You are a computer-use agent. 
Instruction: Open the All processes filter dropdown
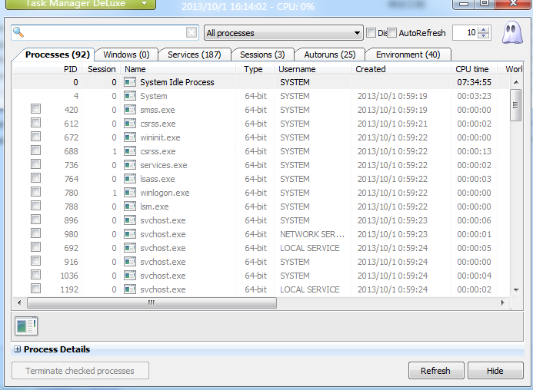pyautogui.click(x=284, y=33)
